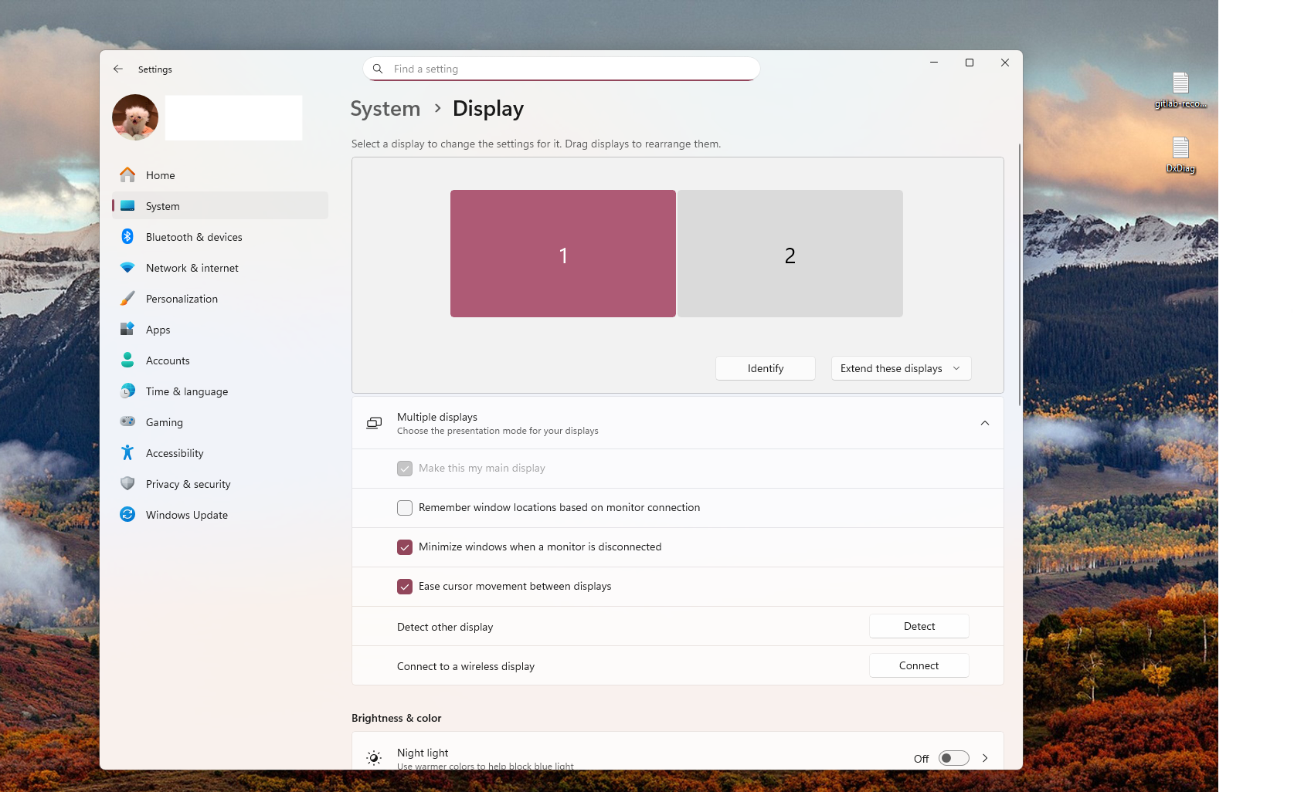
Task: Click the Find a setting search box
Action: tap(562, 69)
